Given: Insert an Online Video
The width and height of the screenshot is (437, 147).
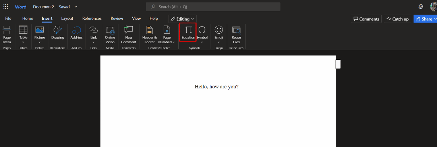Looking at the screenshot, I should 110,34.
